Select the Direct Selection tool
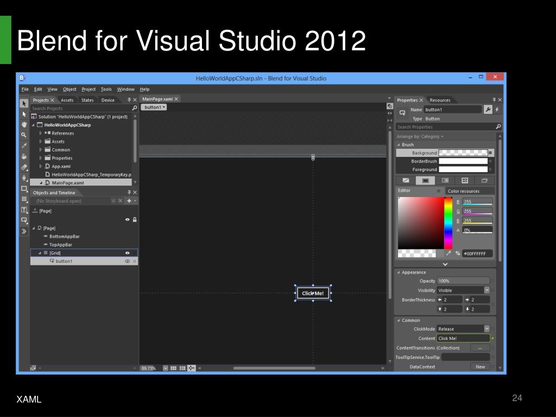Image resolution: width=556 pixels, height=417 pixels. click(x=24, y=114)
